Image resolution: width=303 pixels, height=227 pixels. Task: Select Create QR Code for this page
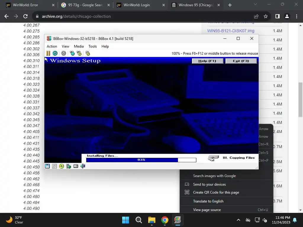(226, 192)
